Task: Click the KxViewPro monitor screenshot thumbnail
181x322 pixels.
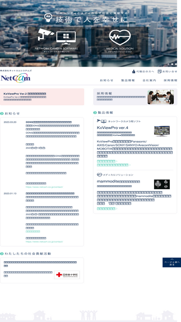Action: (162, 131)
